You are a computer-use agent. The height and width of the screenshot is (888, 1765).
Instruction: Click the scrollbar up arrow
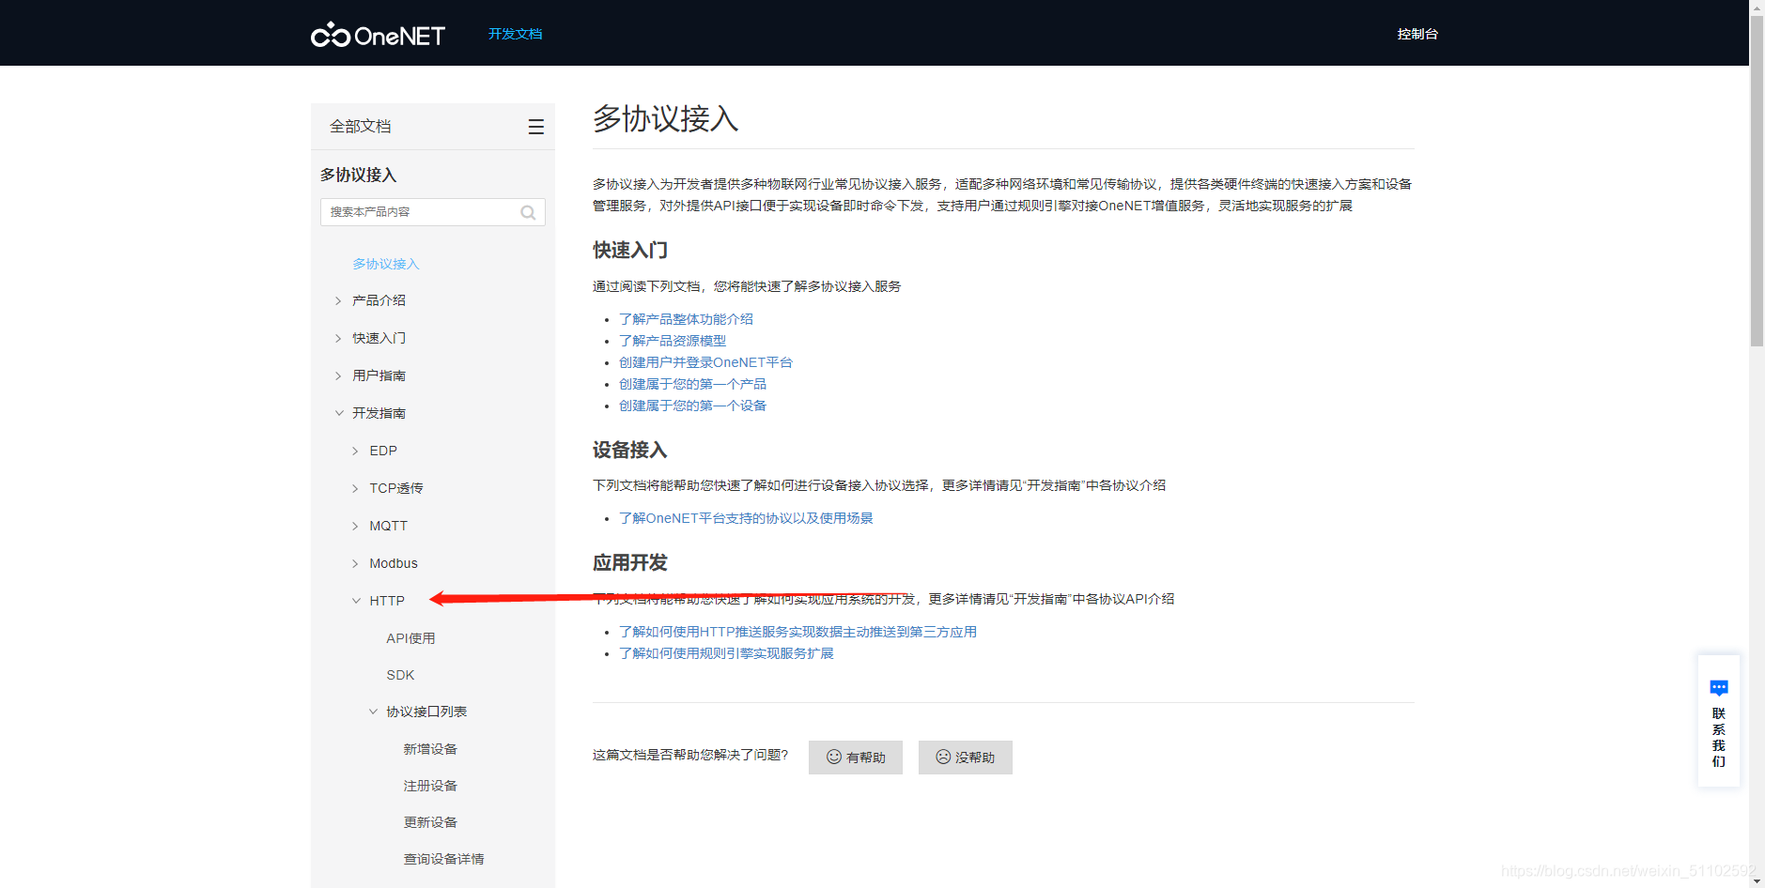click(1757, 7)
